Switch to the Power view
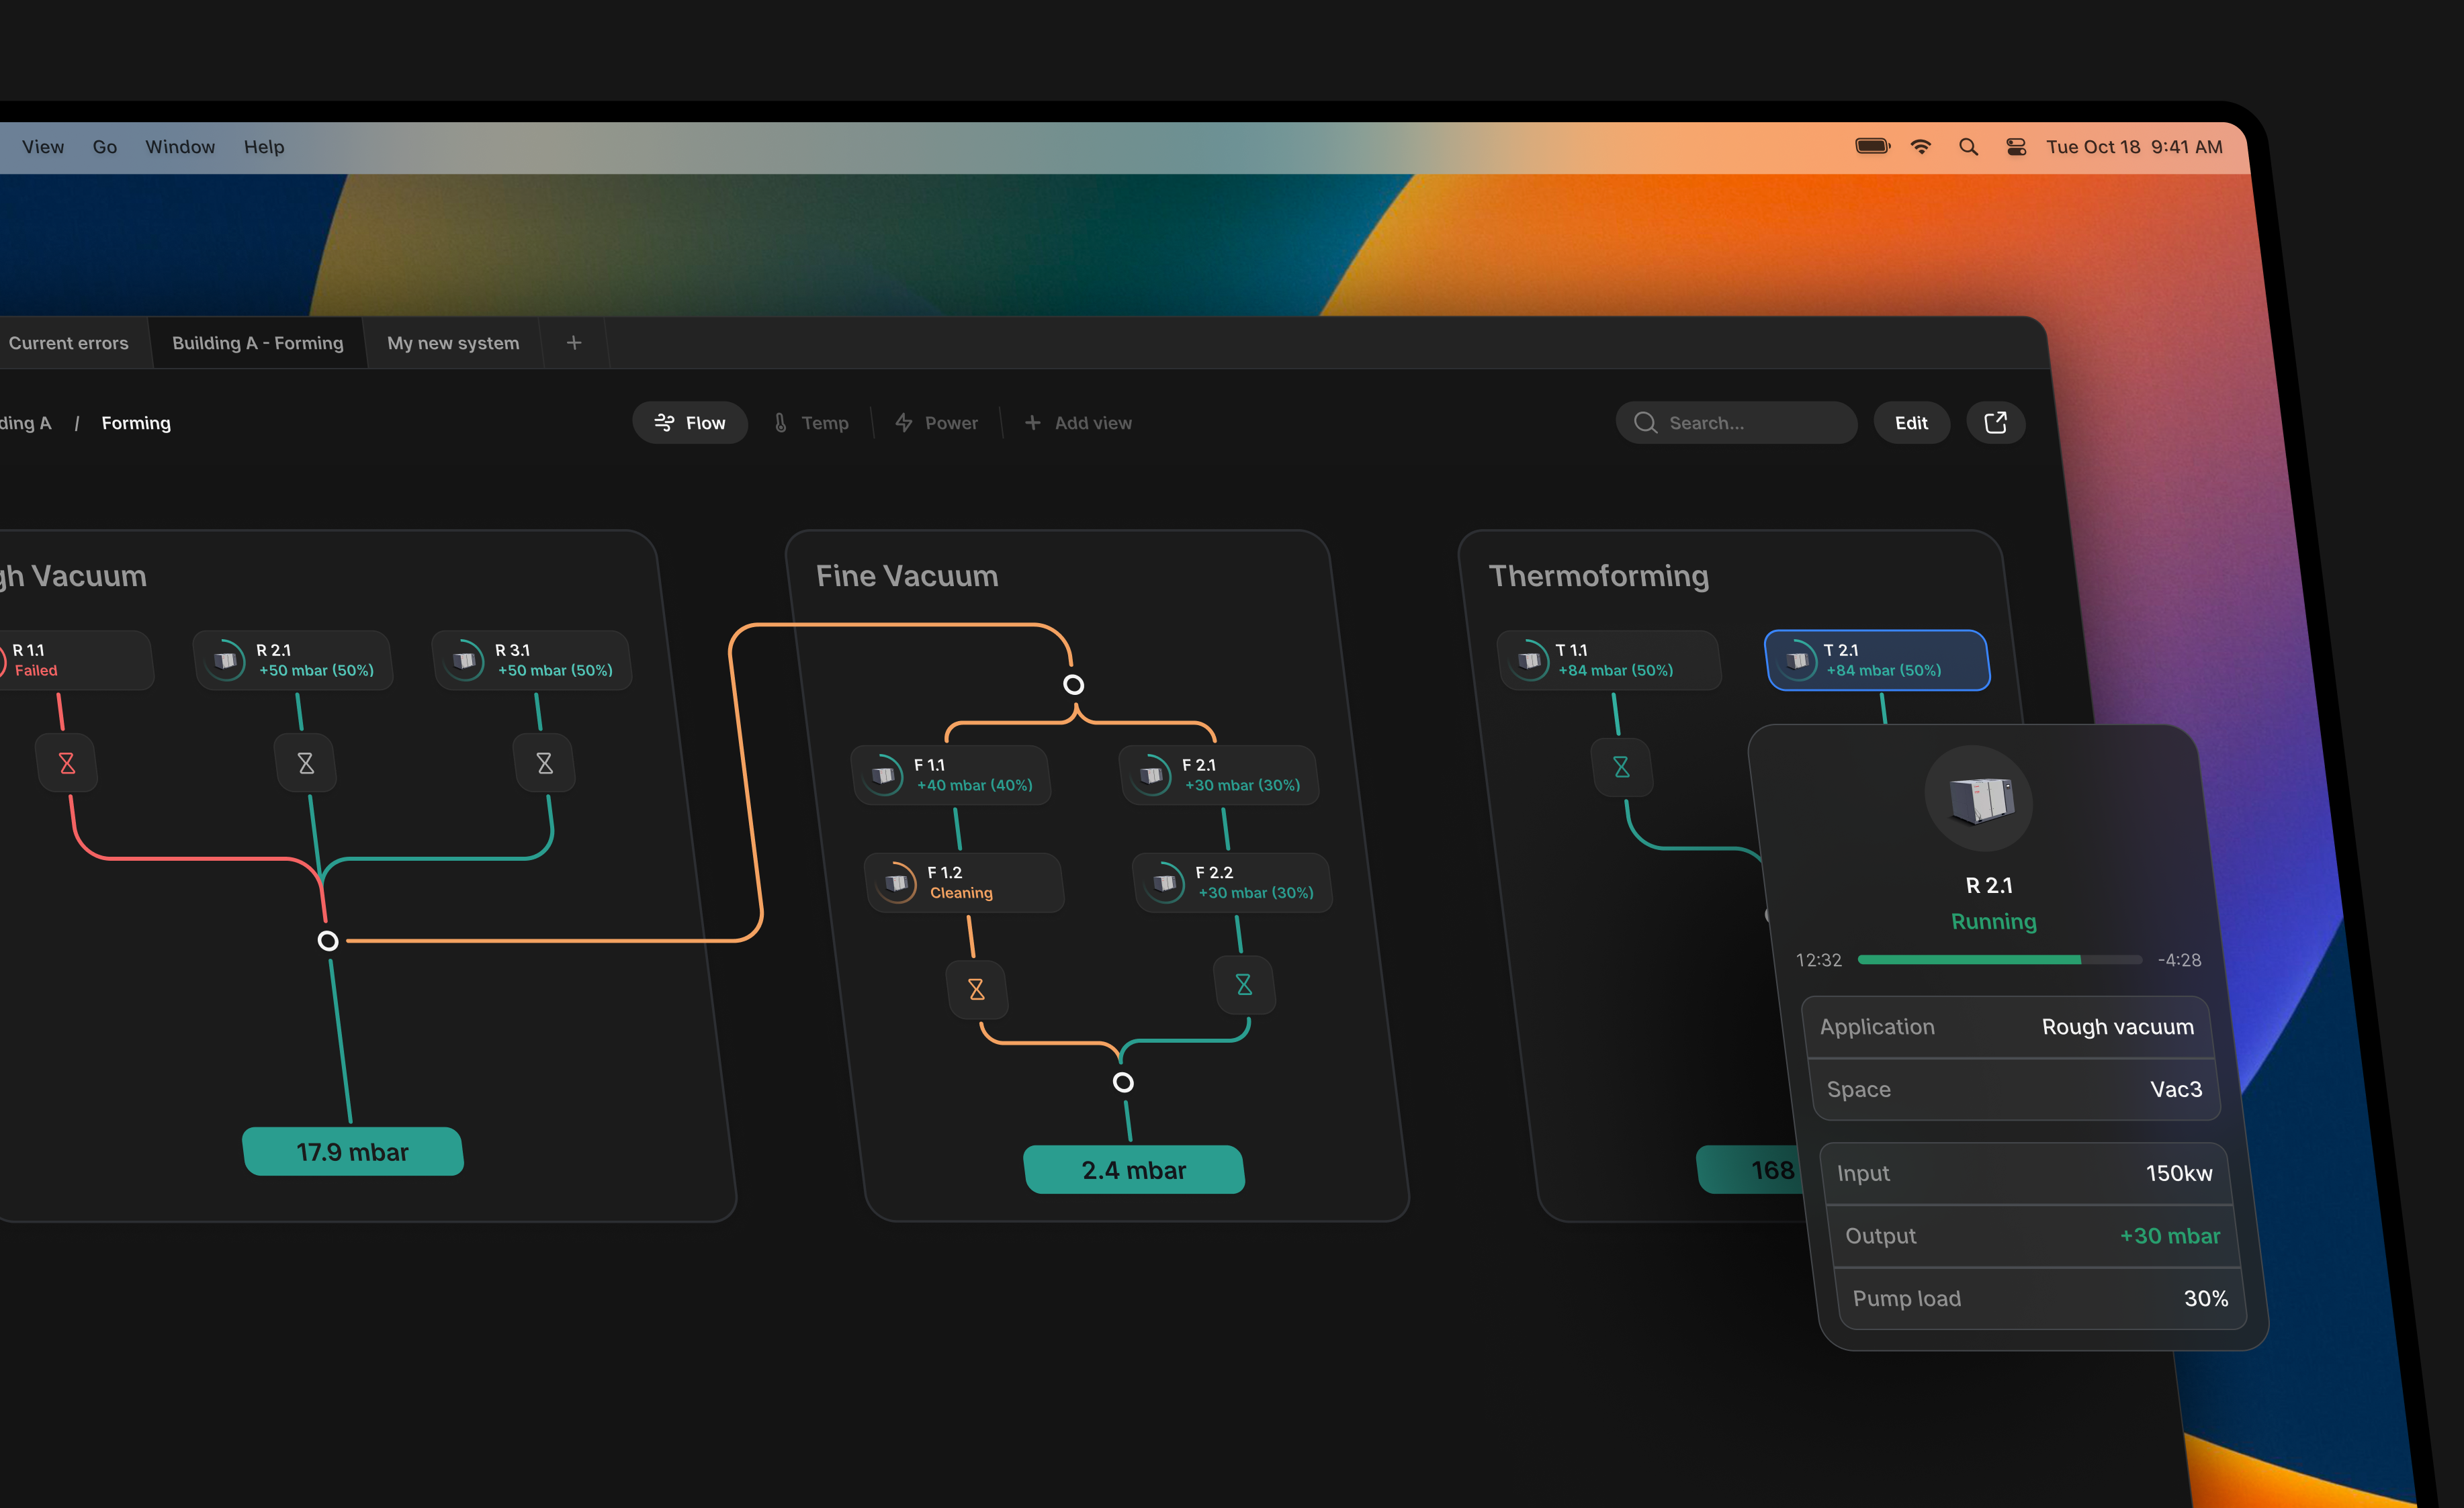Viewport: 2464px width, 1508px height. 936,422
